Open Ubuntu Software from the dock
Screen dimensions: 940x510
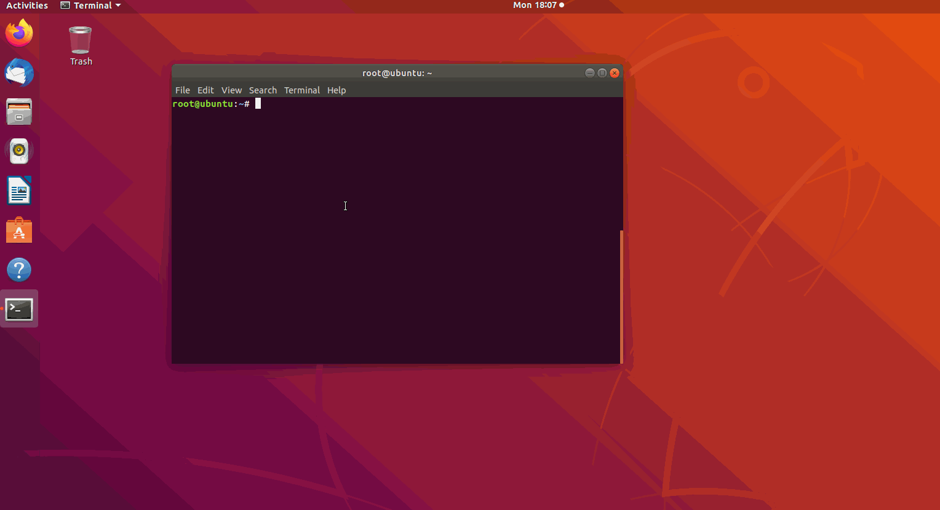[x=19, y=230]
